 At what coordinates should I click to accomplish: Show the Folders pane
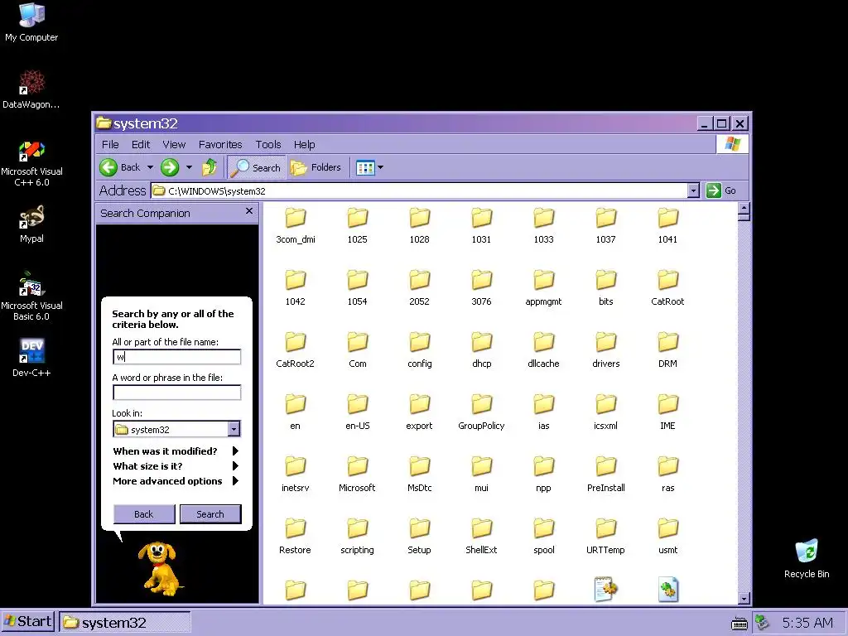point(316,167)
